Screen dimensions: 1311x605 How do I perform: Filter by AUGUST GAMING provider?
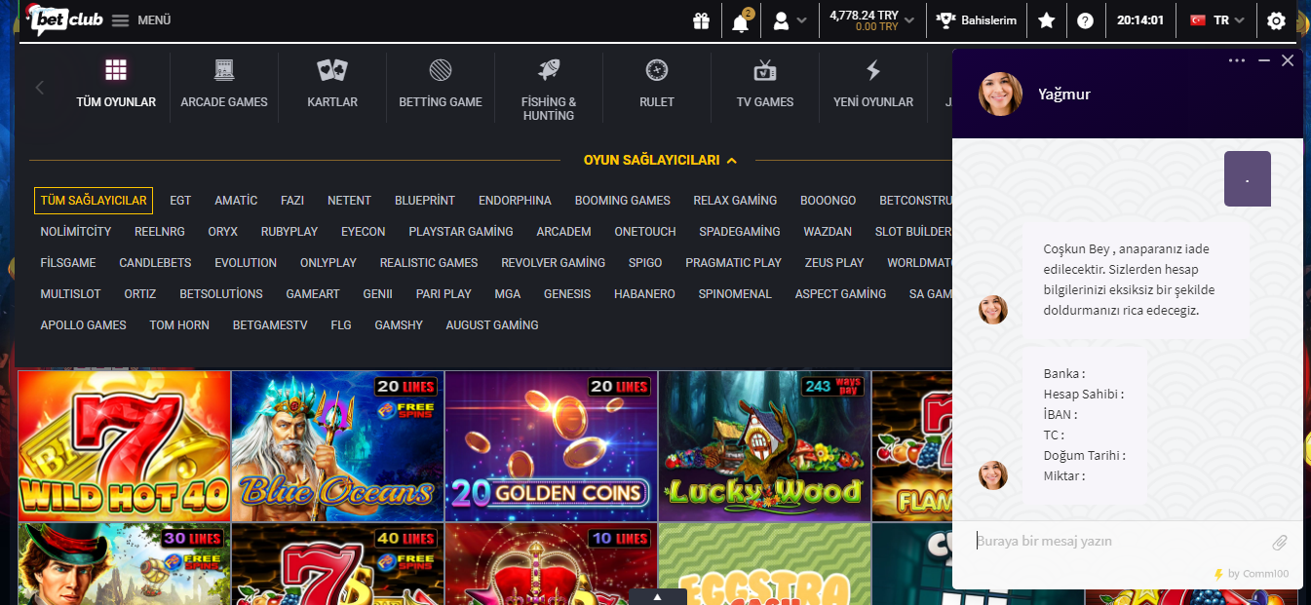tap(492, 325)
